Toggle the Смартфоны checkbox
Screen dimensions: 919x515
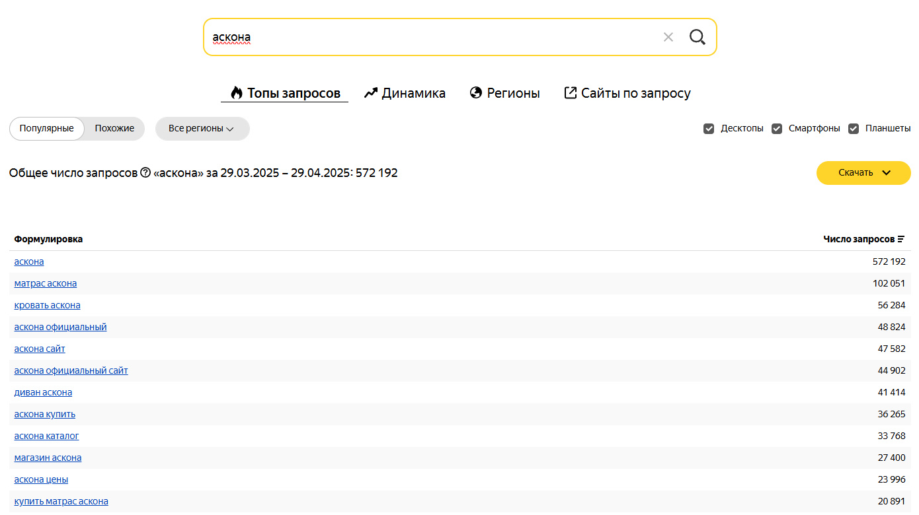point(777,129)
